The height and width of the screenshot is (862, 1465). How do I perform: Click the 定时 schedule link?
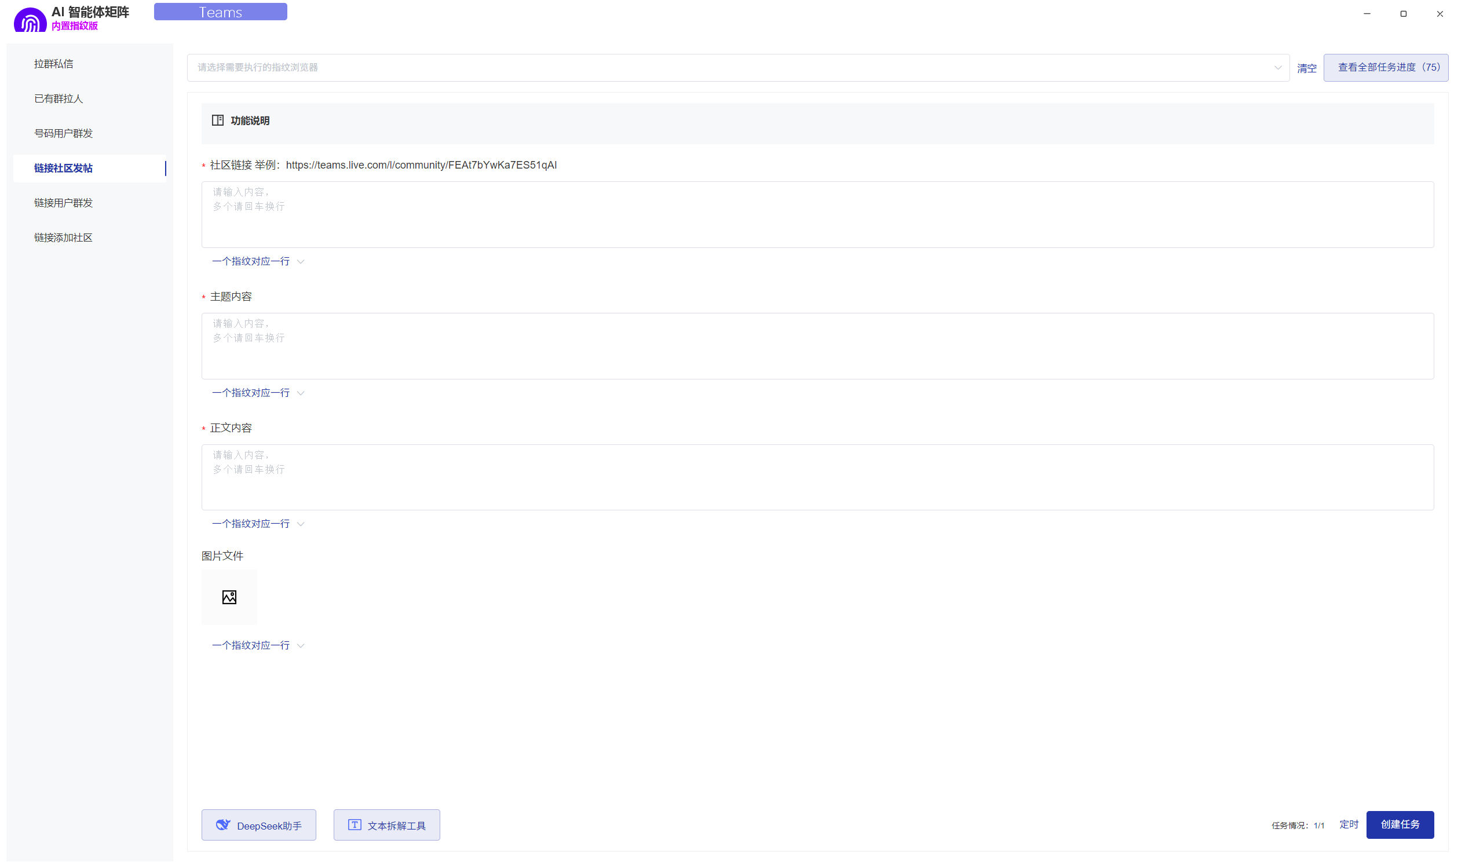point(1348,824)
